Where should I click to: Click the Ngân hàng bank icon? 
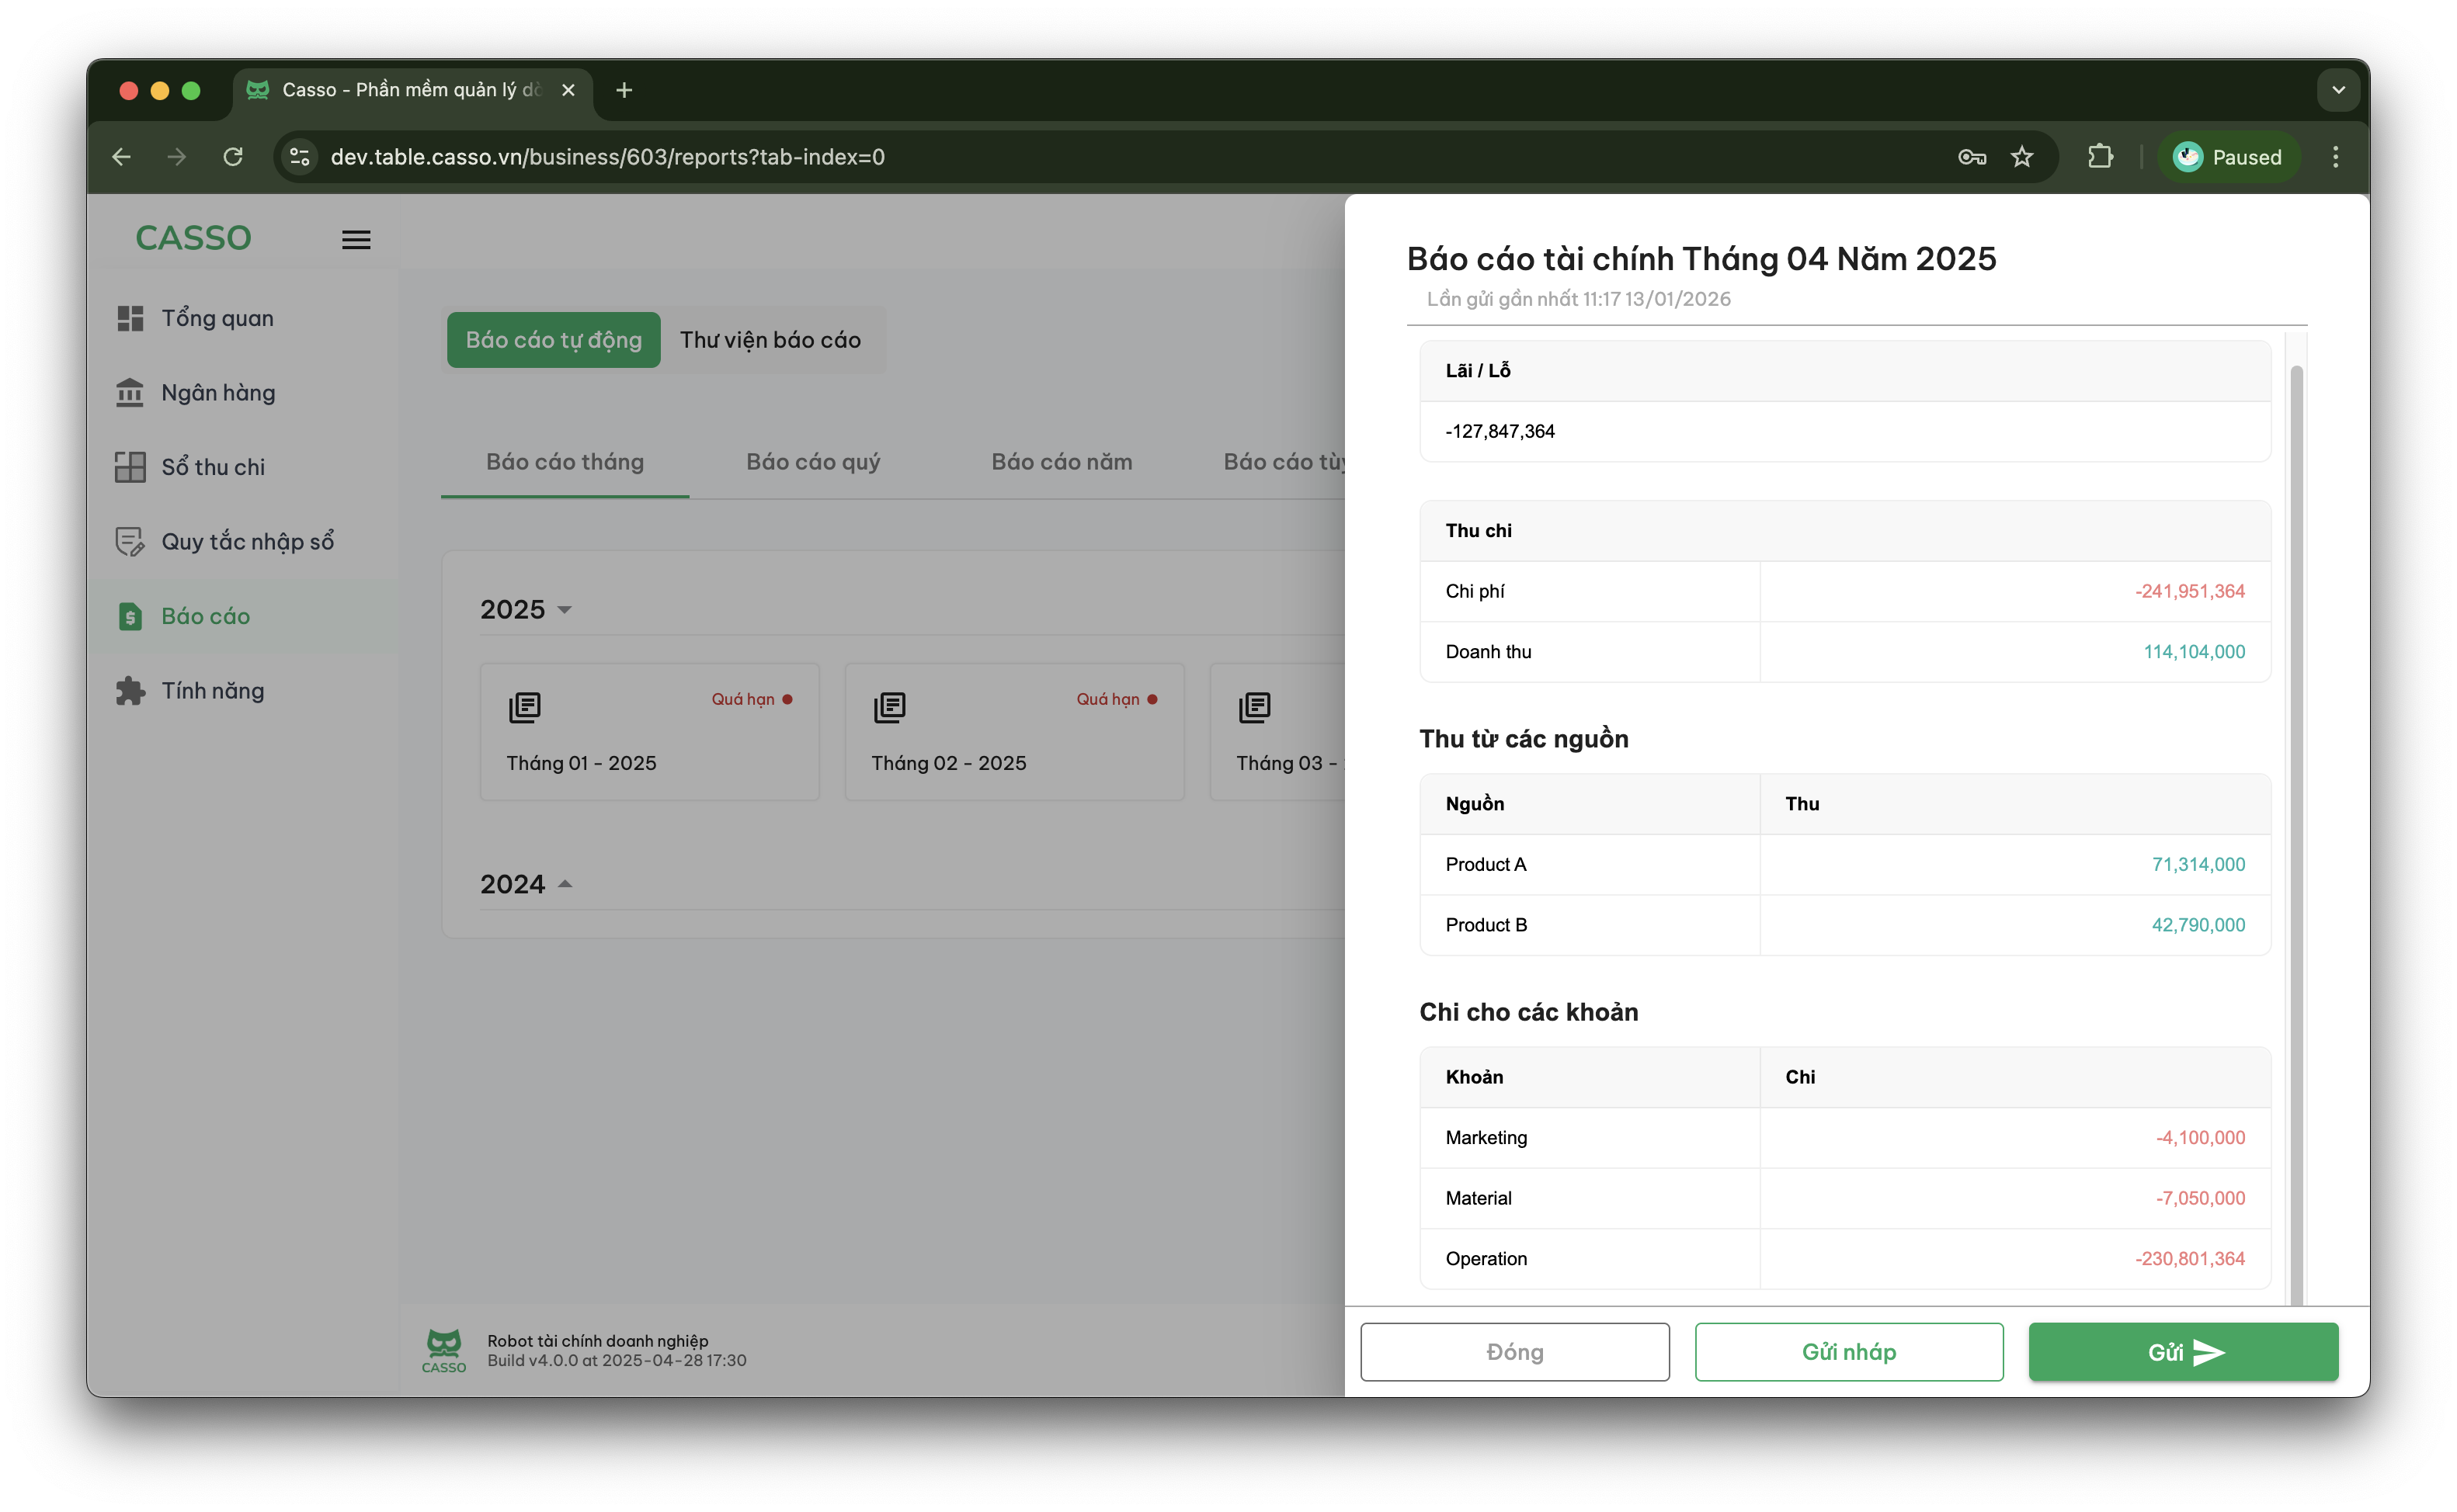click(130, 393)
